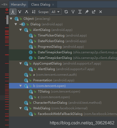Select WebDialog (com.facebook.internal) row

click(63, 108)
